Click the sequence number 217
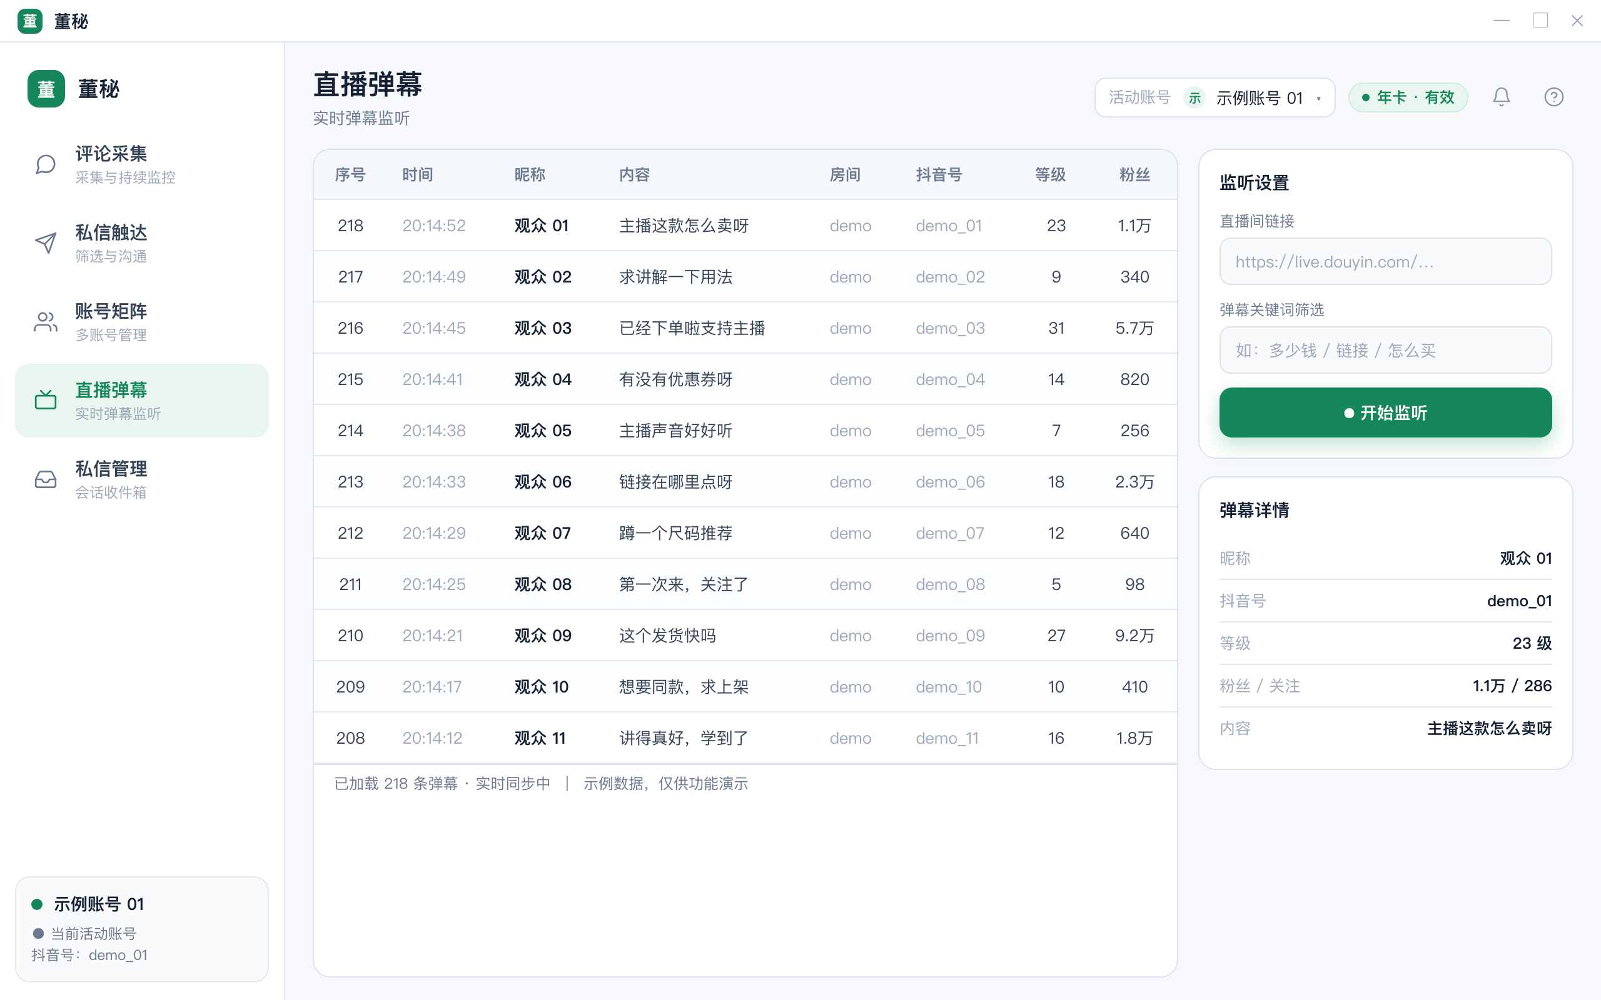Screen dimensions: 1601x1000 click(x=350, y=276)
